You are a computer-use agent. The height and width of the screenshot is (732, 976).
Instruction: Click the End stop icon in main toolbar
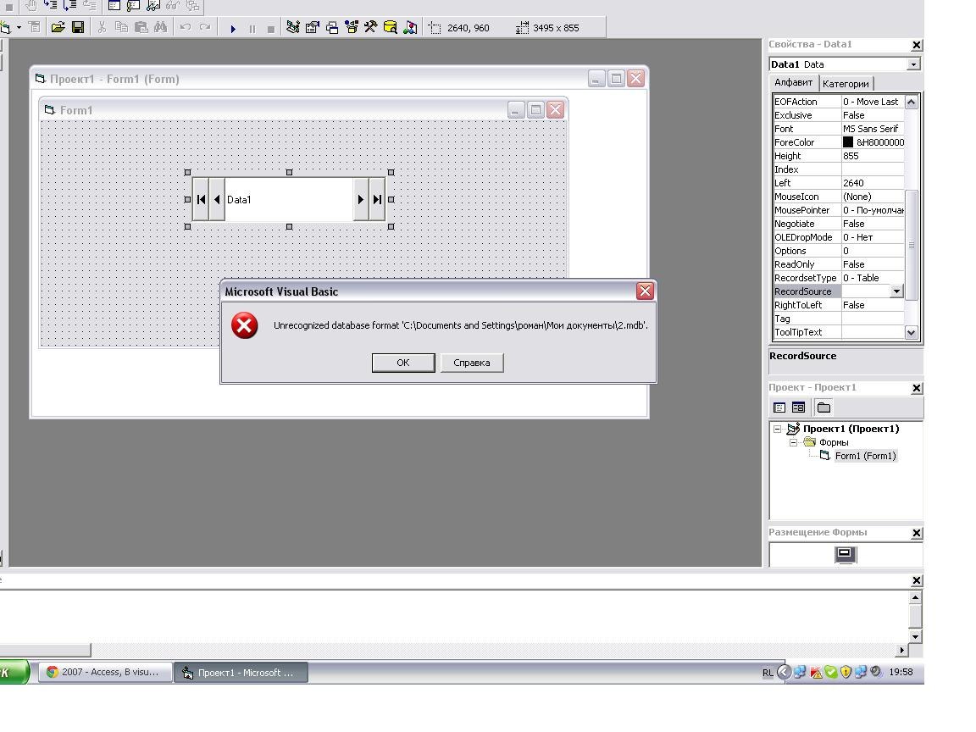(x=271, y=29)
